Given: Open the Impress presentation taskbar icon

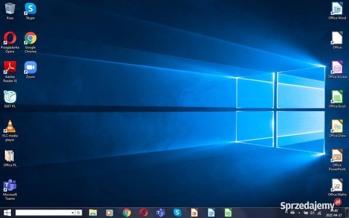Looking at the screenshot, I should pos(194,213).
